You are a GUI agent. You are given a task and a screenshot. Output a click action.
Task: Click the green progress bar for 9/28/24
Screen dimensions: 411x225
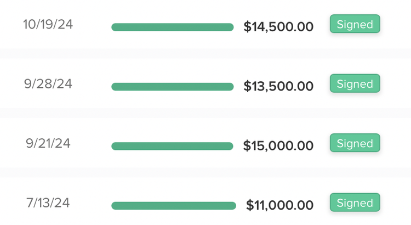tap(173, 87)
